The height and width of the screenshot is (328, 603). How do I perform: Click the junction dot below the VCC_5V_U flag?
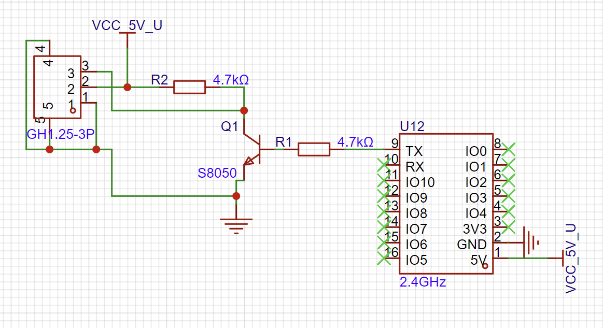(127, 87)
